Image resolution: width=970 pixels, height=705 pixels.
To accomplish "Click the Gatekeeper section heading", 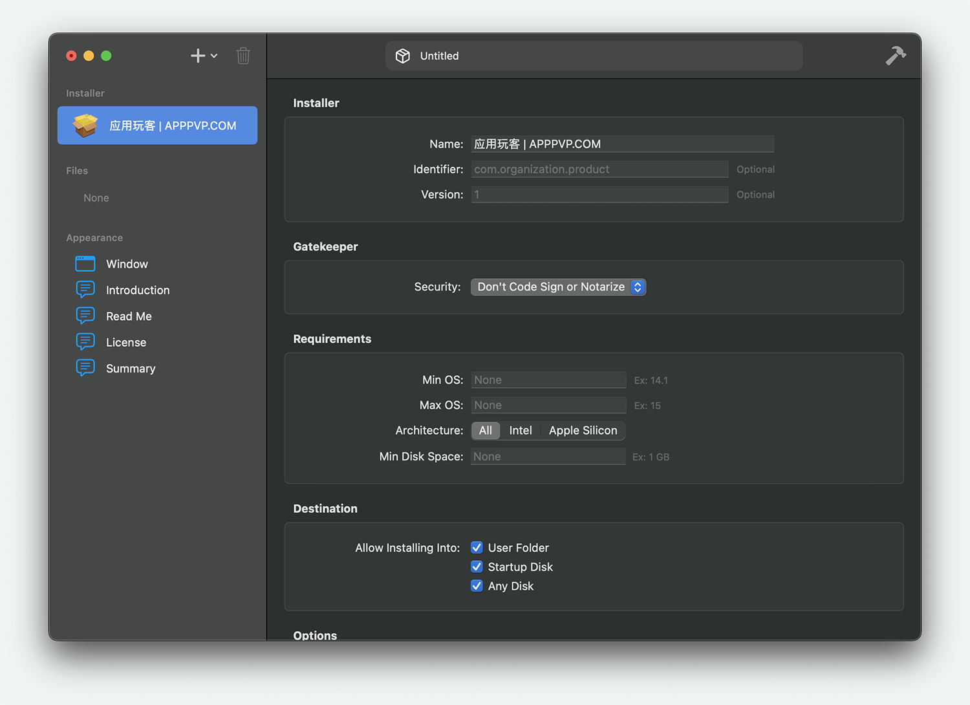I will pyautogui.click(x=325, y=246).
